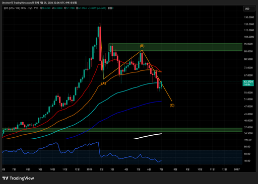Click the 47.0000 price axis label
This screenshot has width=258, height=184.
coord(248,107)
